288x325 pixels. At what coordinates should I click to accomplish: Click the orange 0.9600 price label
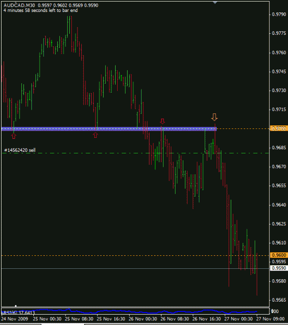(279, 255)
